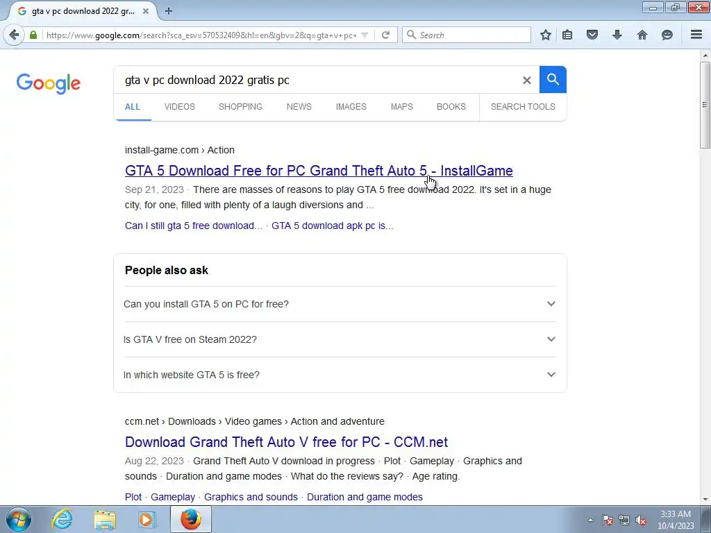
Task: Open Windows Media Player taskbar icon
Action: point(147,519)
